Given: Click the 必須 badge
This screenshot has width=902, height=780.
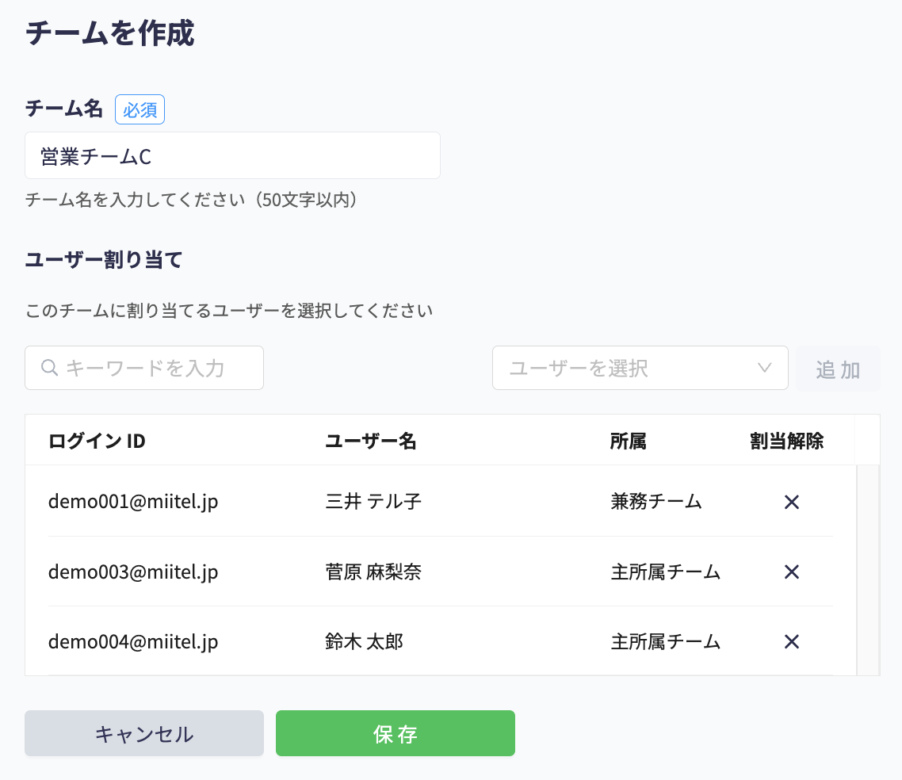Looking at the screenshot, I should pyautogui.click(x=140, y=109).
